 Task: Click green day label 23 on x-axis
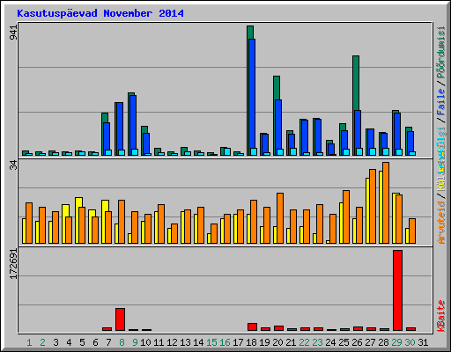click(317, 342)
